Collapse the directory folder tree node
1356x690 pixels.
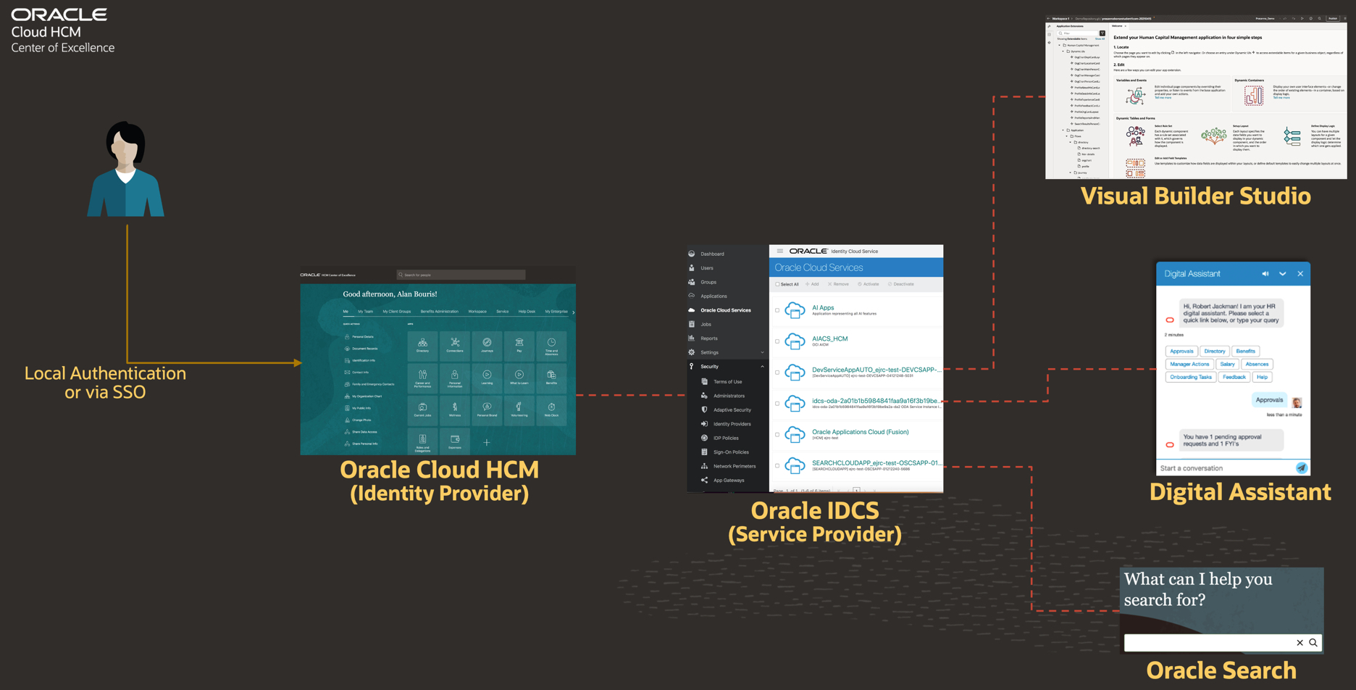coord(1071,142)
